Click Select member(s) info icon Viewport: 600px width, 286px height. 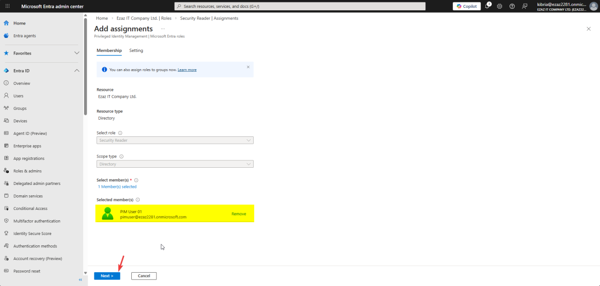coord(136,180)
